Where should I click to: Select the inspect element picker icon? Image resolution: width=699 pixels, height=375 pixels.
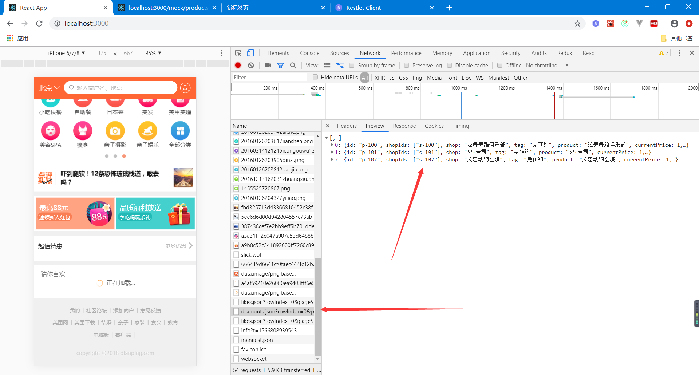click(238, 53)
